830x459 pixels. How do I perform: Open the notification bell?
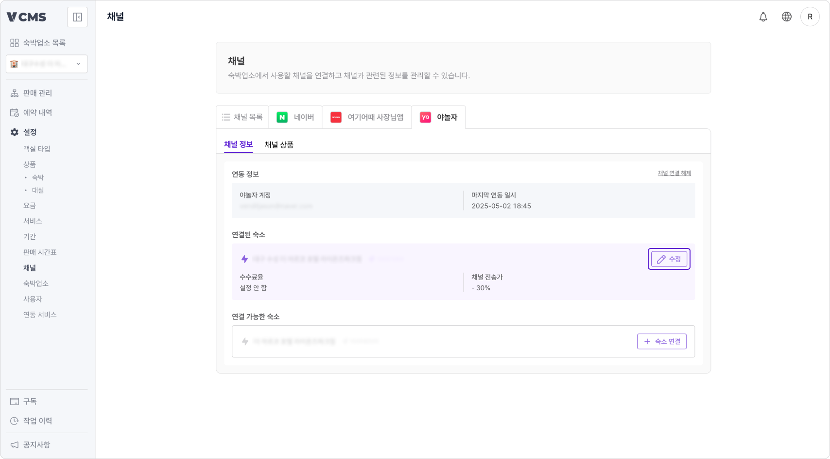pyautogui.click(x=763, y=16)
